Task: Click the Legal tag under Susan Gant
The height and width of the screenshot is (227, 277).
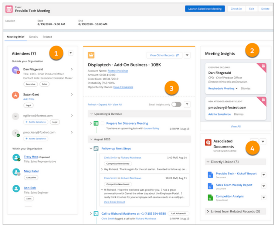Action: tap(29, 105)
